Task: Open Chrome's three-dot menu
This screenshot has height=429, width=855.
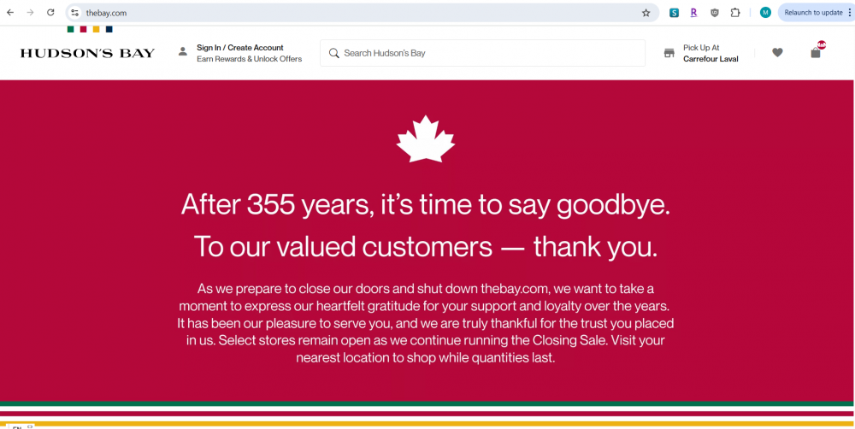Action: pyautogui.click(x=849, y=13)
